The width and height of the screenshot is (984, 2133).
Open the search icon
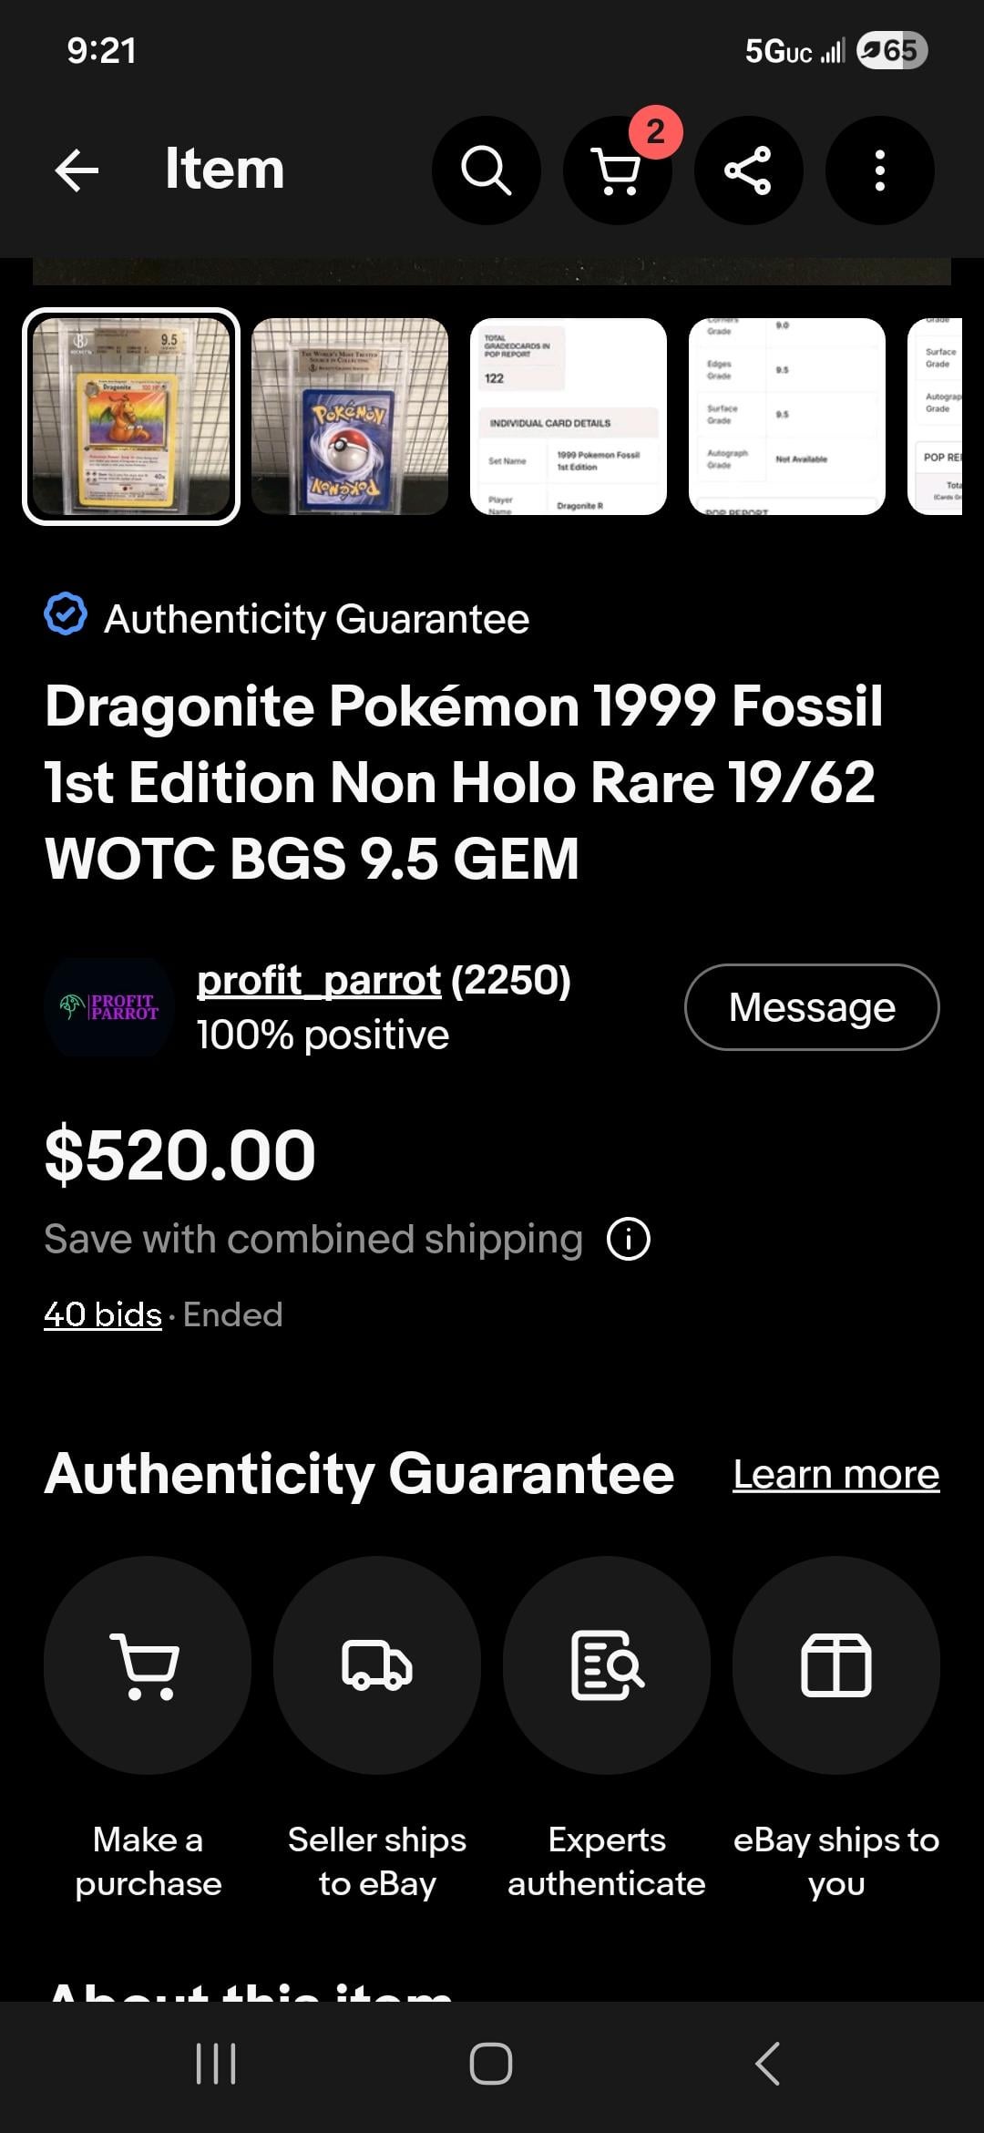click(486, 170)
